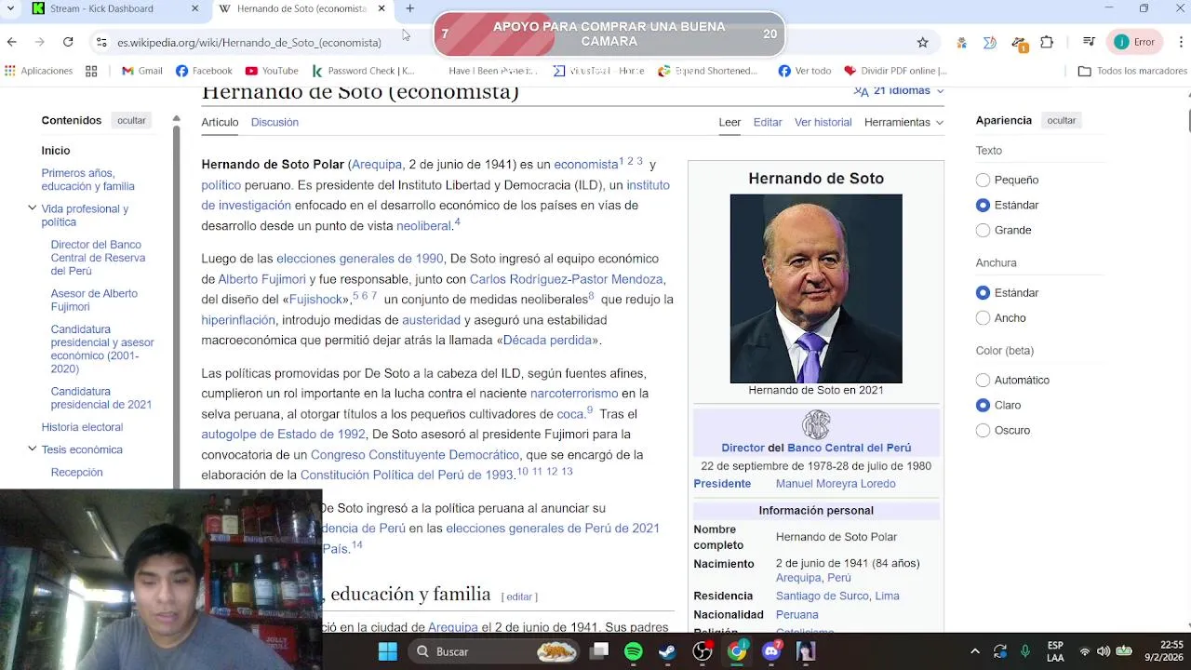Open Historia electoral in contents

click(x=82, y=427)
